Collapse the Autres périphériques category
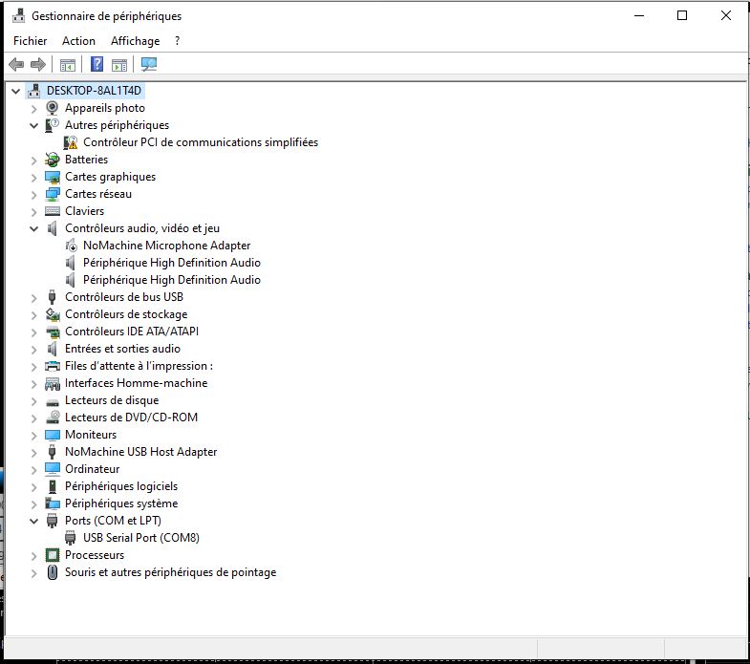The height and width of the screenshot is (664, 750). pos(34,125)
